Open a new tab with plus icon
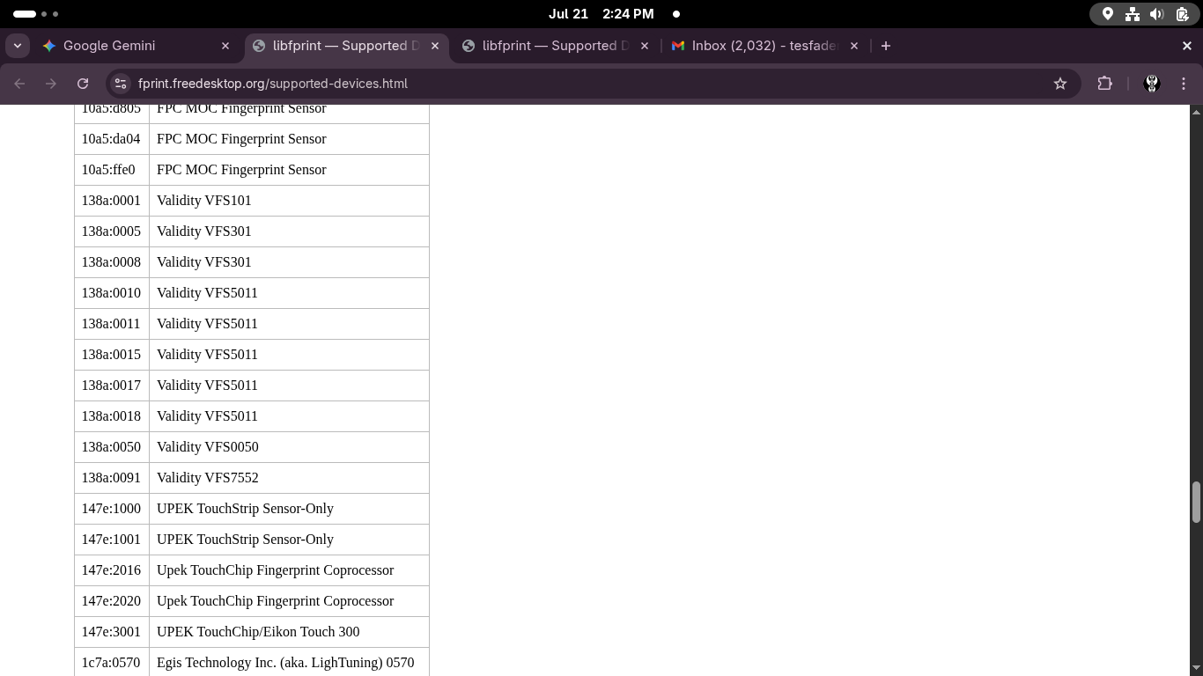Screen dimensions: 1203x676 (x=886, y=46)
